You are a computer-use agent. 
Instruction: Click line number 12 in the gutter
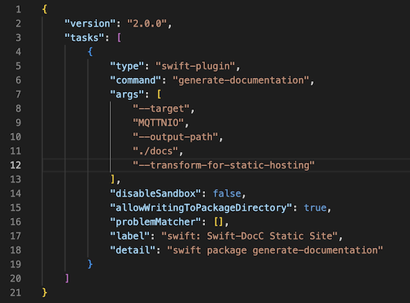pyautogui.click(x=16, y=165)
